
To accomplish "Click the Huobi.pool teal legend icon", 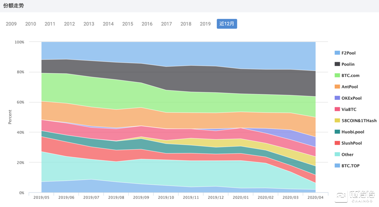I will pyautogui.click(x=337, y=132).
